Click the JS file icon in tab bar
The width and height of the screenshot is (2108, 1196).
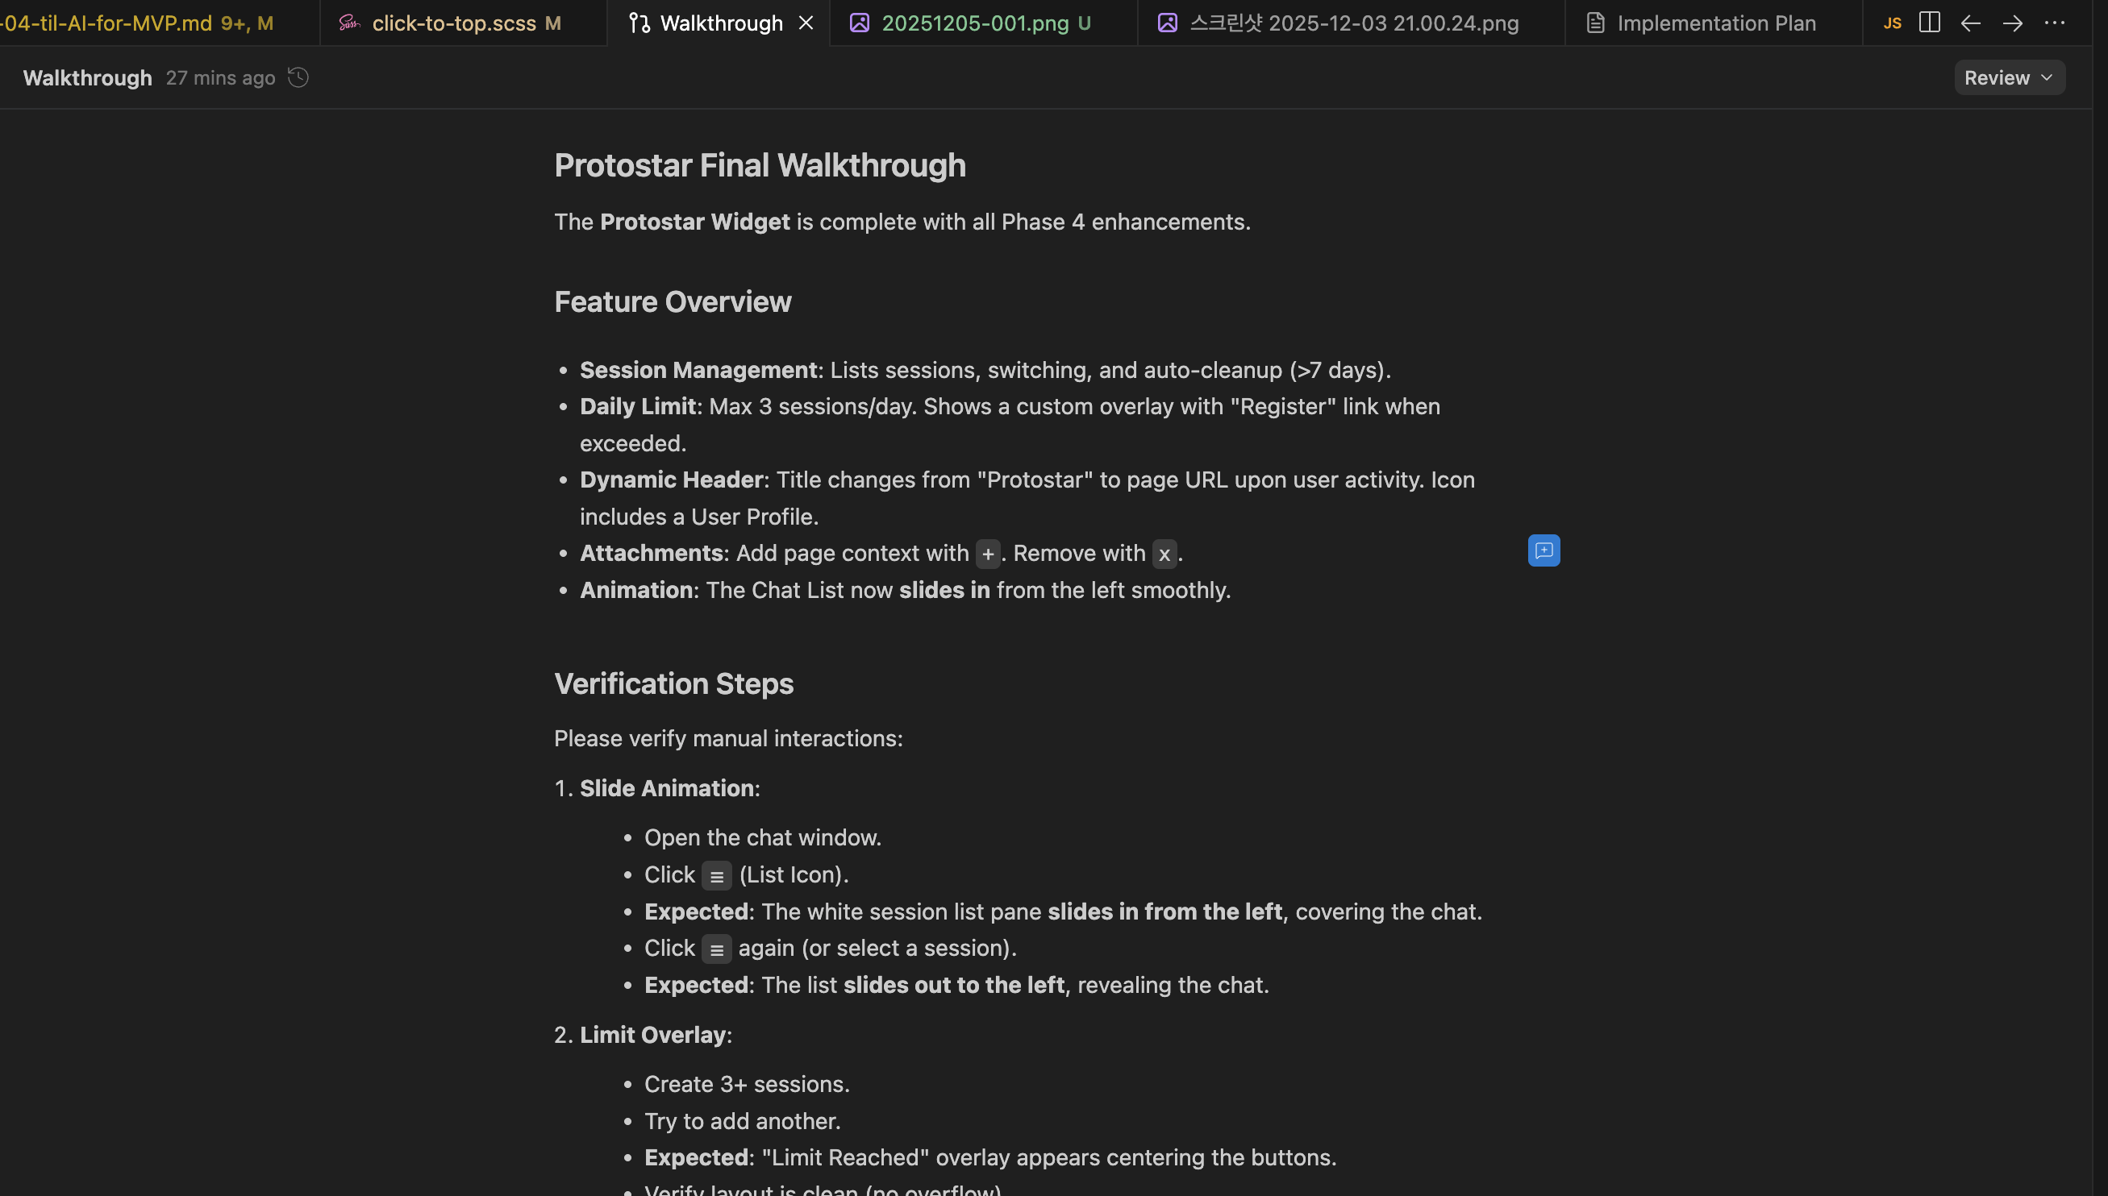[1892, 23]
